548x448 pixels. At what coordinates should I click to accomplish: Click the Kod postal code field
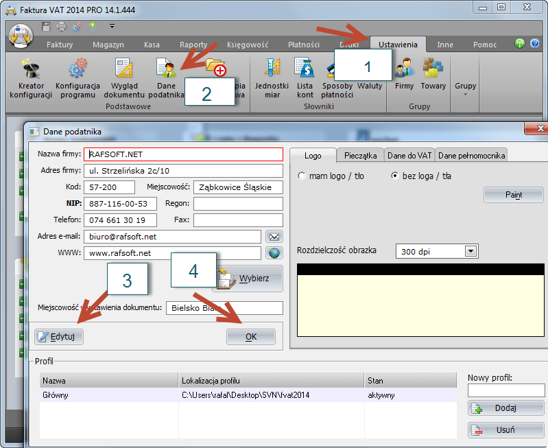pyautogui.click(x=109, y=187)
